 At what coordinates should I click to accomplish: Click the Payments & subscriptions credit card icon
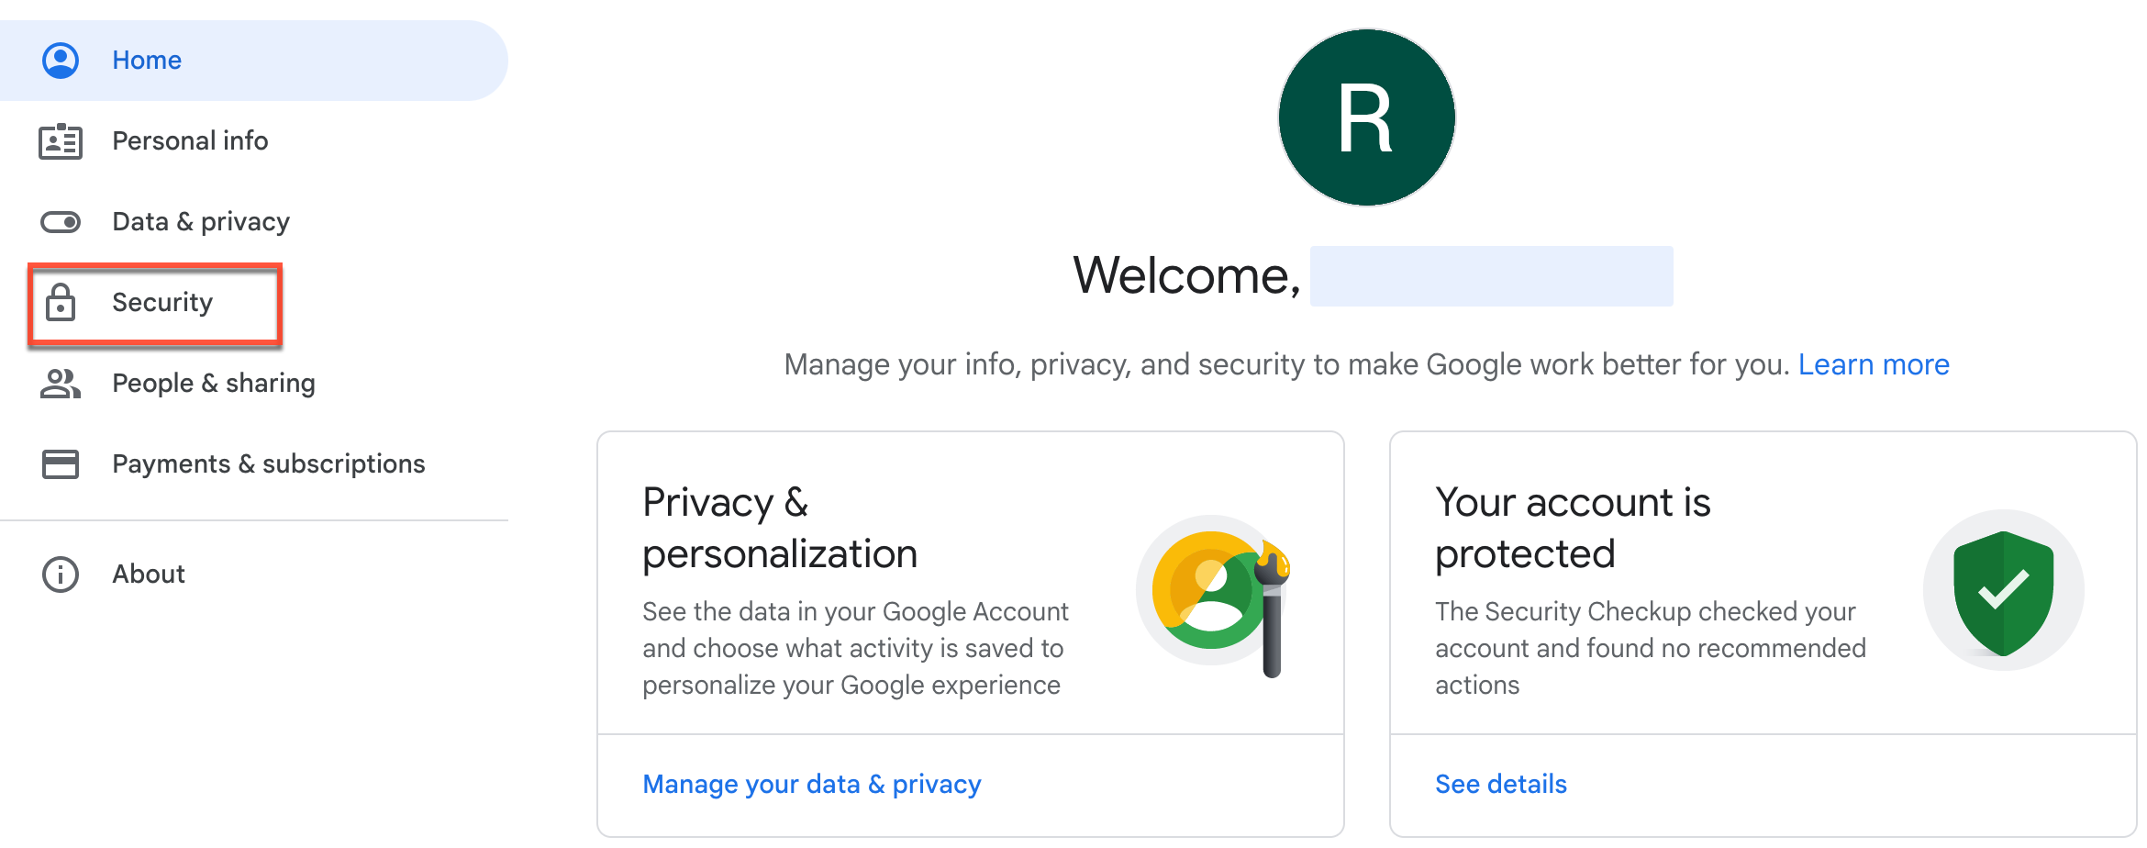coord(61,464)
